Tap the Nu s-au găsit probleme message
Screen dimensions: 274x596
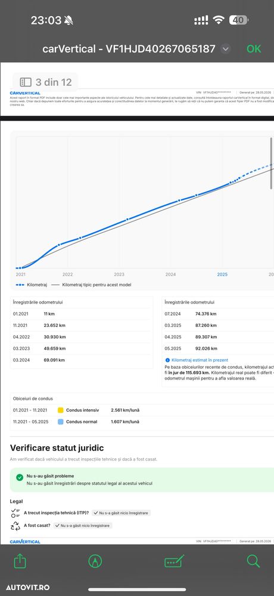(x=51, y=476)
